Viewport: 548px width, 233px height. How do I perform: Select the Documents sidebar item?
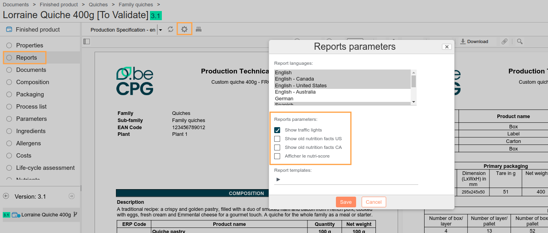click(31, 70)
